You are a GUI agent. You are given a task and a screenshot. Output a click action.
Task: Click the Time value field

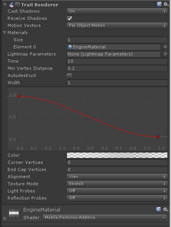point(117,61)
